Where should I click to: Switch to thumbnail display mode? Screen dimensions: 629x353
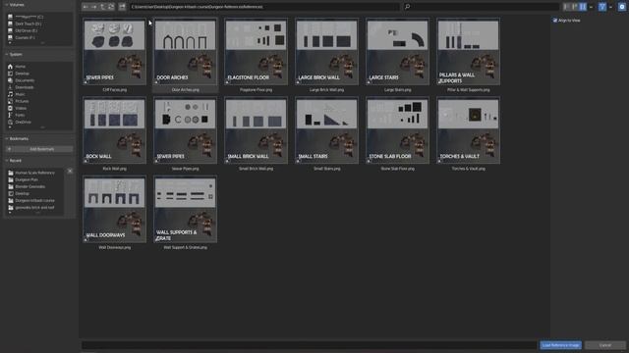point(583,7)
